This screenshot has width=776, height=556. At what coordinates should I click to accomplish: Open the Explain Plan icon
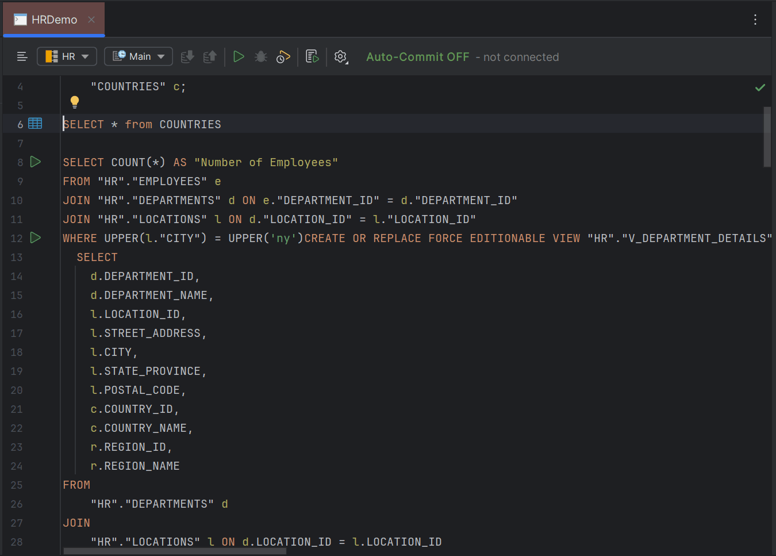(283, 56)
